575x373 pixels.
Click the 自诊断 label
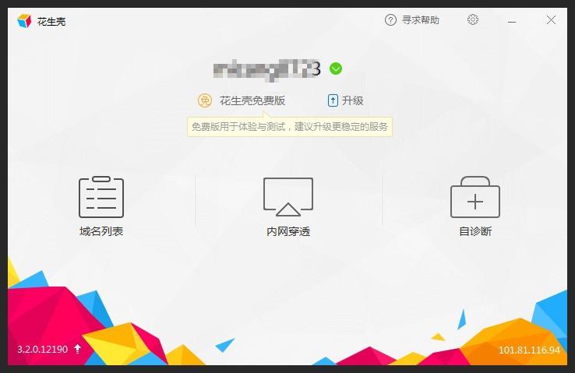point(475,231)
